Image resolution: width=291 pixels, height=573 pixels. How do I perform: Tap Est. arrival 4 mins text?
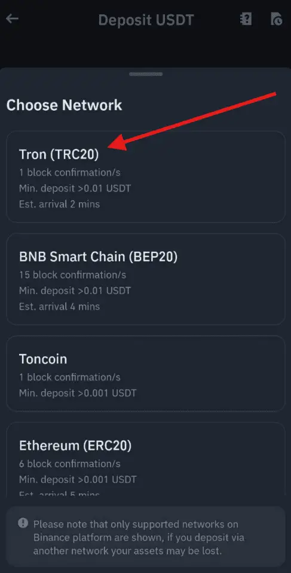[59, 306]
